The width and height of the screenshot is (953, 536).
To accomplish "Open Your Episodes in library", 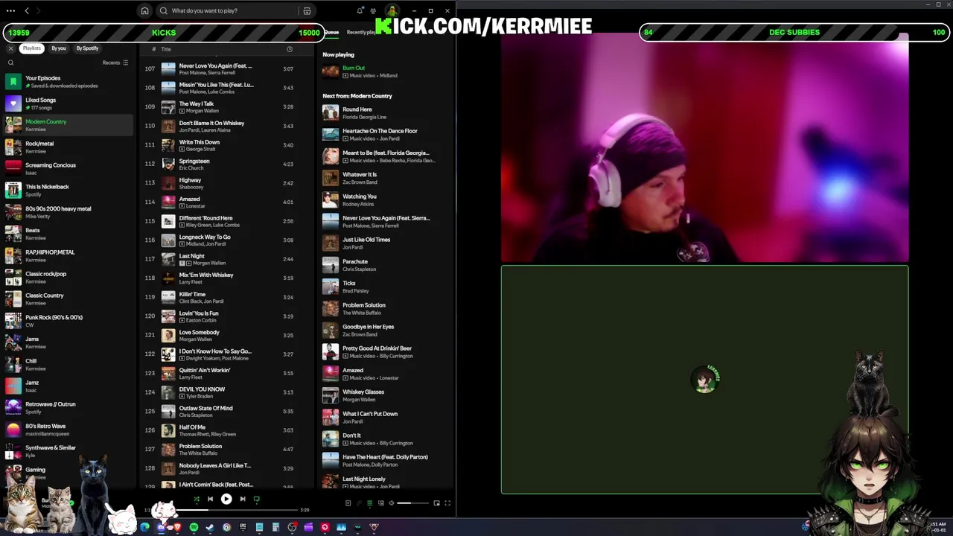I will pos(68,82).
